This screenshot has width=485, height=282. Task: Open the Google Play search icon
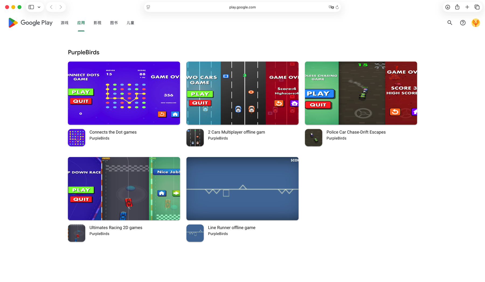(x=450, y=23)
